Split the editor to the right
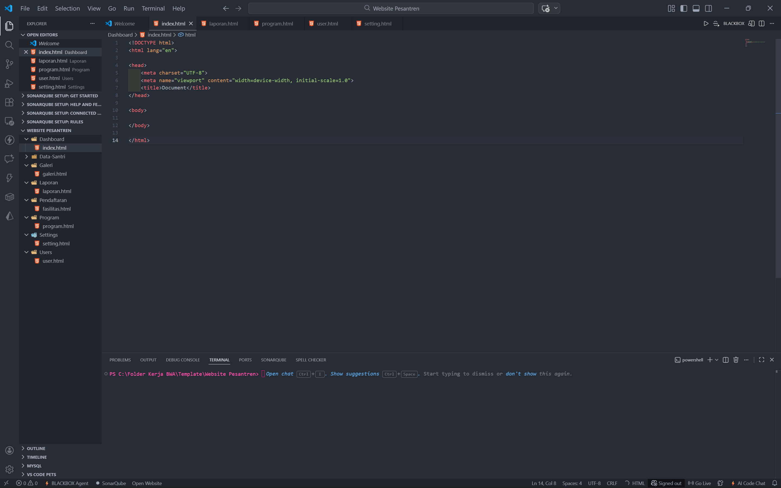This screenshot has height=488, width=781. pos(761,24)
